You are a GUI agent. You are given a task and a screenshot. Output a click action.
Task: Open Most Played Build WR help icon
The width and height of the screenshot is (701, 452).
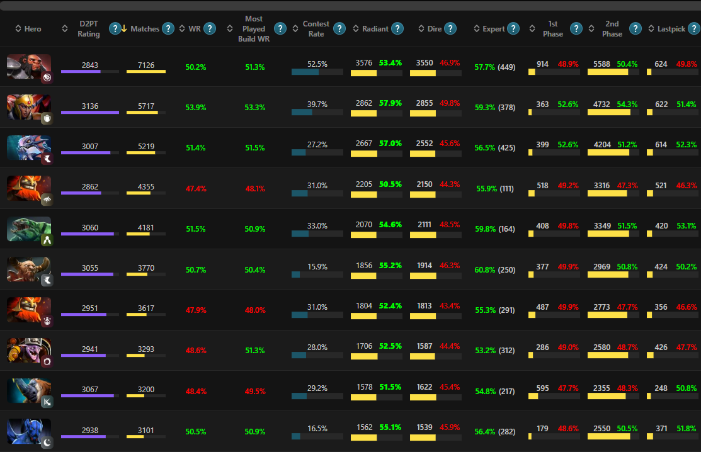280,28
